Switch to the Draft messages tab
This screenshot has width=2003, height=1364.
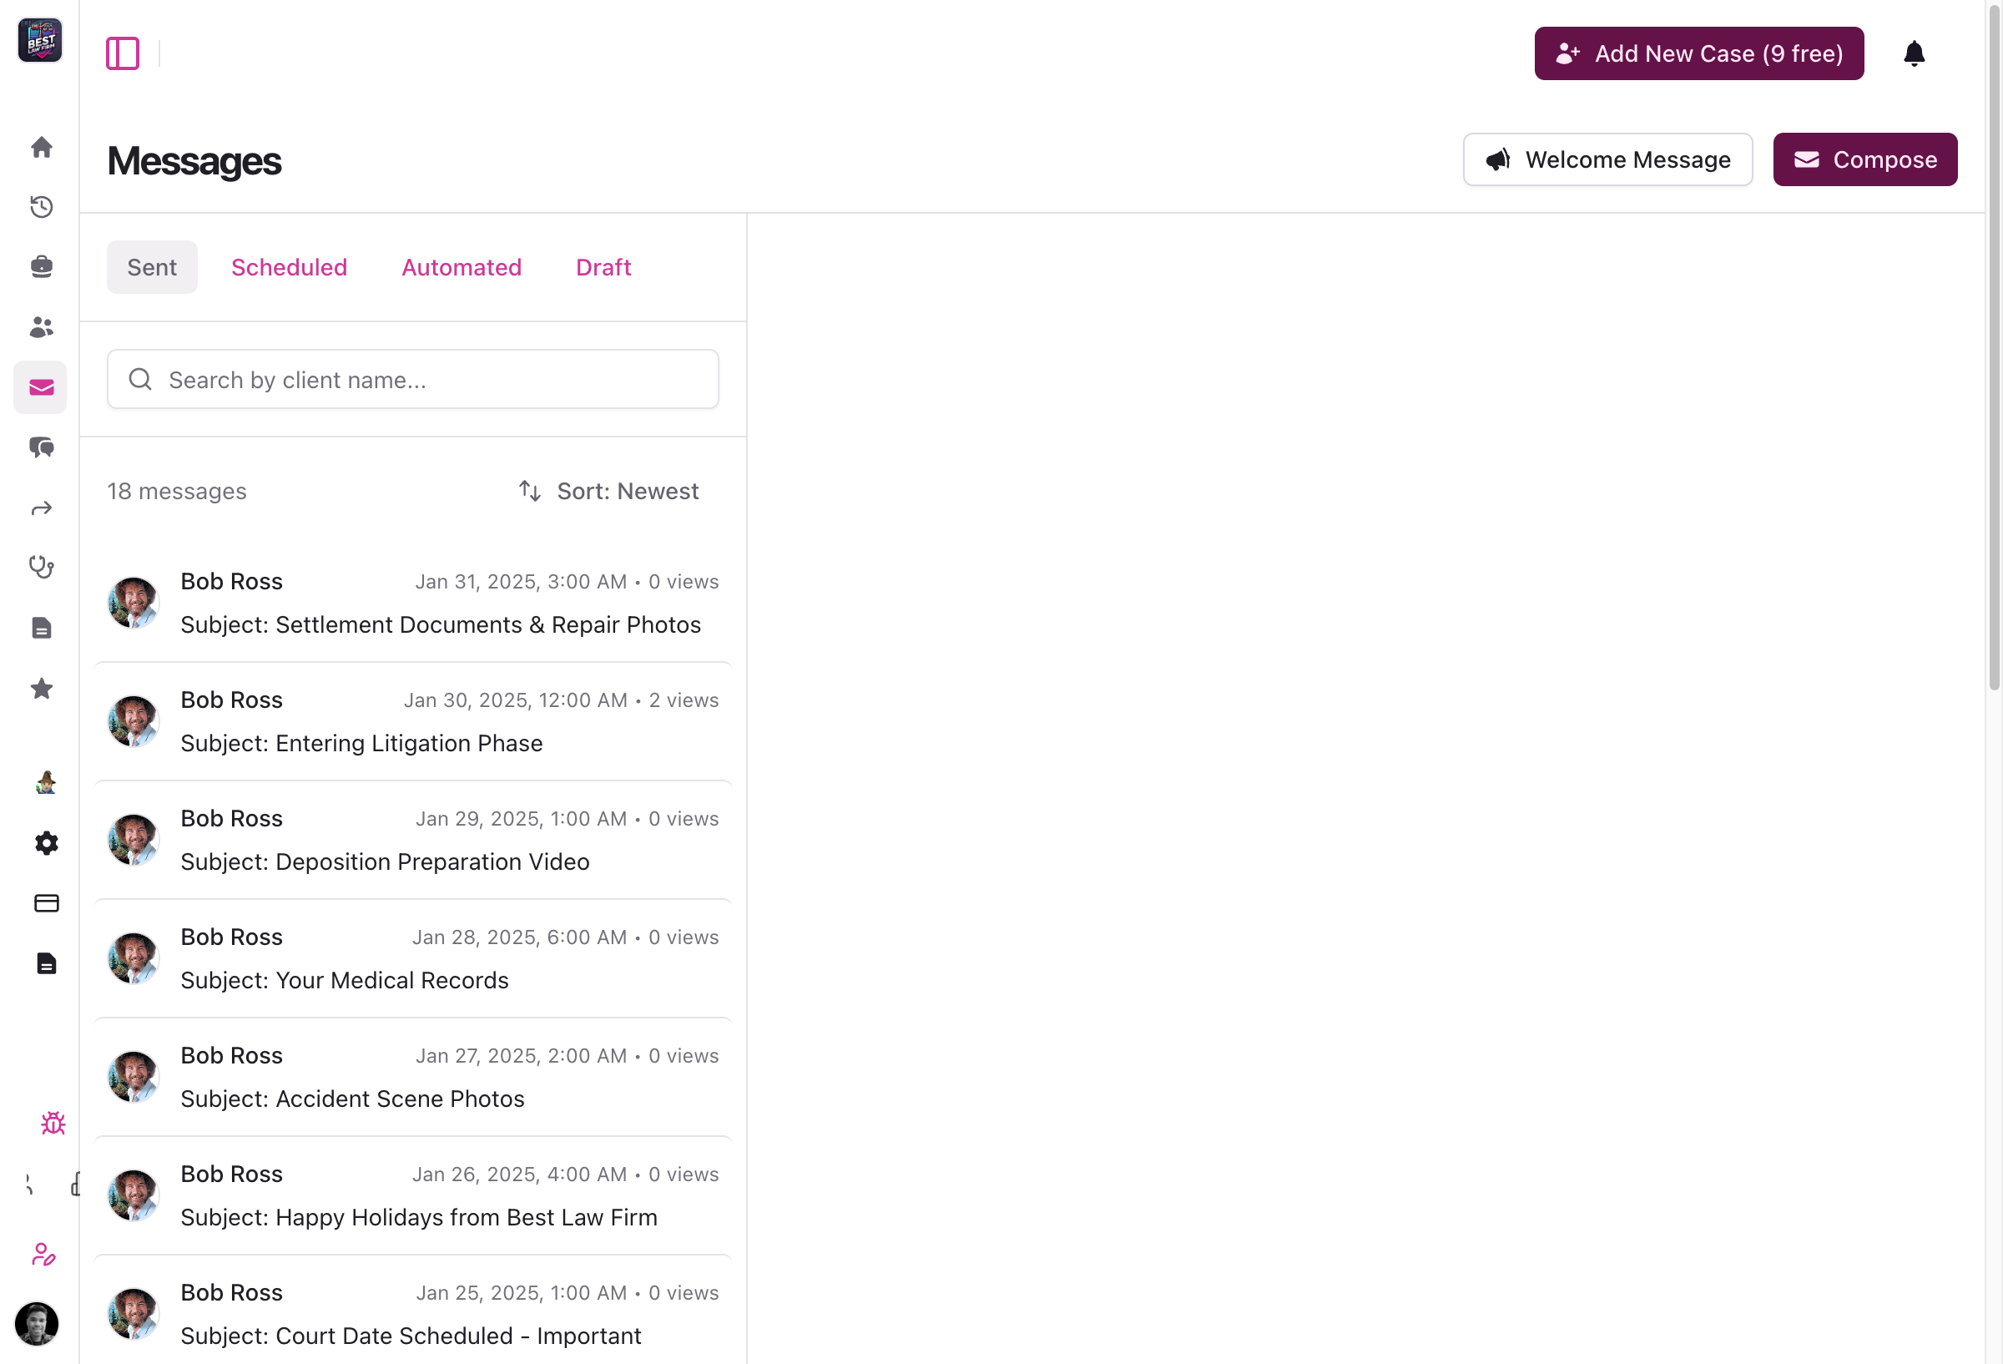(x=603, y=266)
